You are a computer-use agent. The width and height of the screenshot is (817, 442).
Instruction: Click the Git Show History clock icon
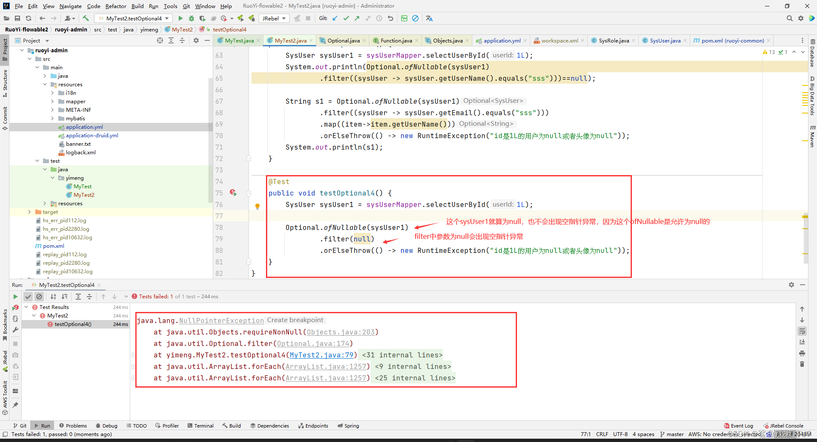click(x=379, y=18)
